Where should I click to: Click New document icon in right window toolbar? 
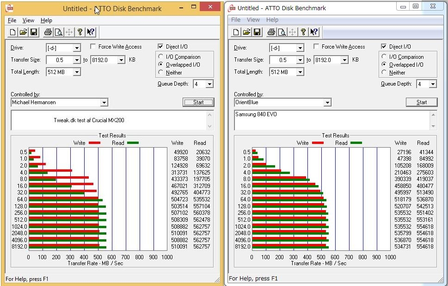[x=236, y=32]
